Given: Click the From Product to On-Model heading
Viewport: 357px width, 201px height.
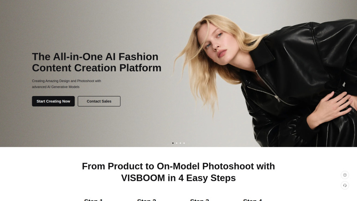Looking at the screenshot, I should (178, 172).
